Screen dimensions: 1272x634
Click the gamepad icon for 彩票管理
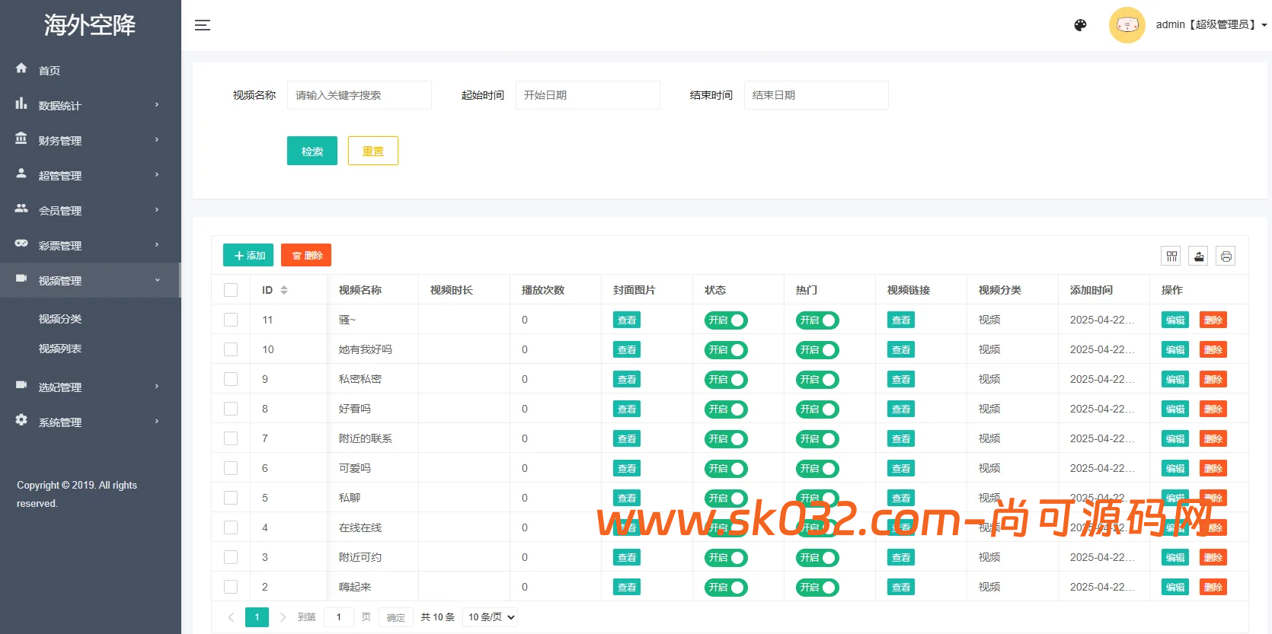21,244
